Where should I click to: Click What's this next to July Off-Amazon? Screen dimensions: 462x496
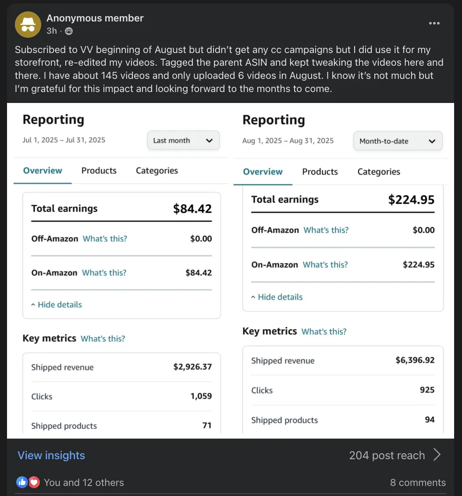pyautogui.click(x=105, y=239)
